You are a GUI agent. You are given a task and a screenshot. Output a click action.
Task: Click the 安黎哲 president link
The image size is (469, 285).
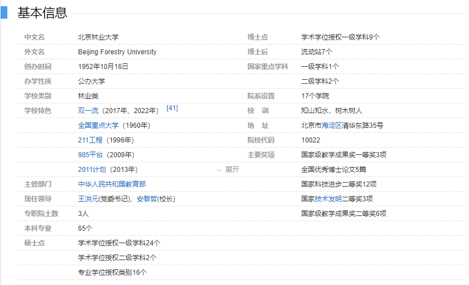pos(146,199)
